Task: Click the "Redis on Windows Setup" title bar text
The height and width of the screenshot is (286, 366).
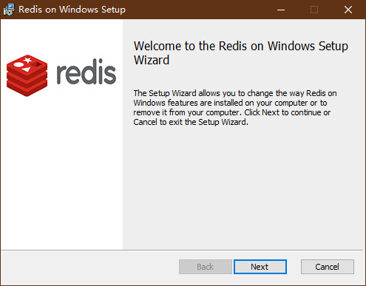Action: coord(72,10)
